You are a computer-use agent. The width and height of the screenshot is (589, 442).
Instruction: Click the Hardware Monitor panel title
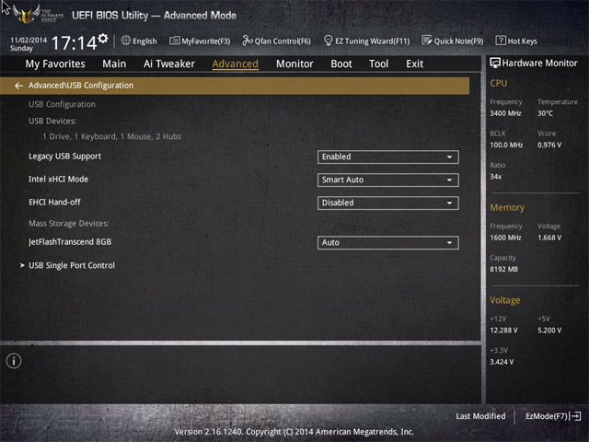tap(539, 64)
